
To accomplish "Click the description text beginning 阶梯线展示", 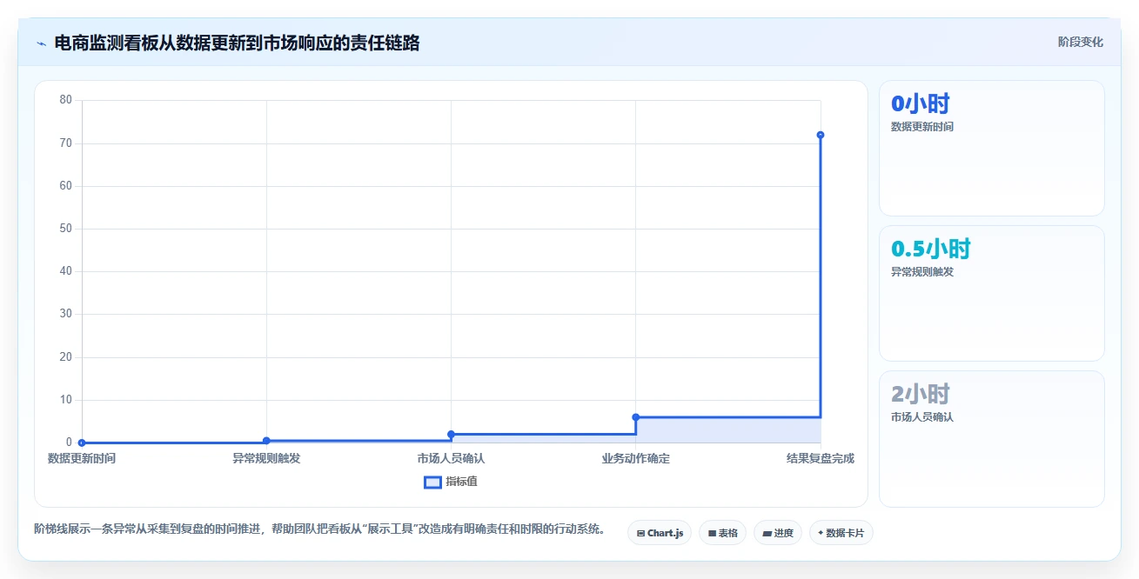I will click(x=320, y=529).
